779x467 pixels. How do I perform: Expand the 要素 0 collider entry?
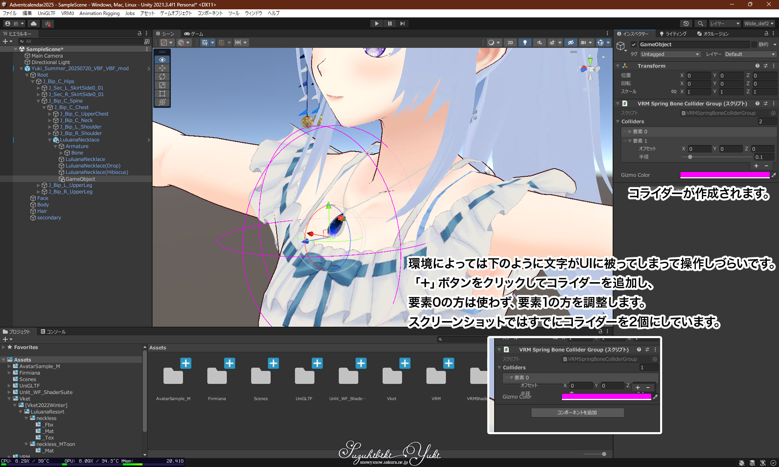click(x=630, y=132)
